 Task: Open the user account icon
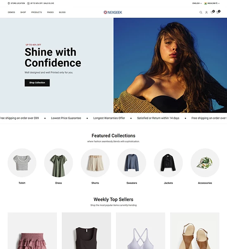tap(206, 12)
